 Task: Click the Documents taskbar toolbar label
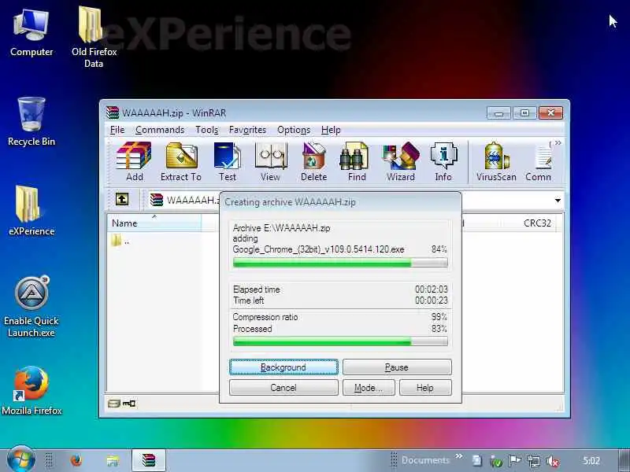click(x=425, y=460)
